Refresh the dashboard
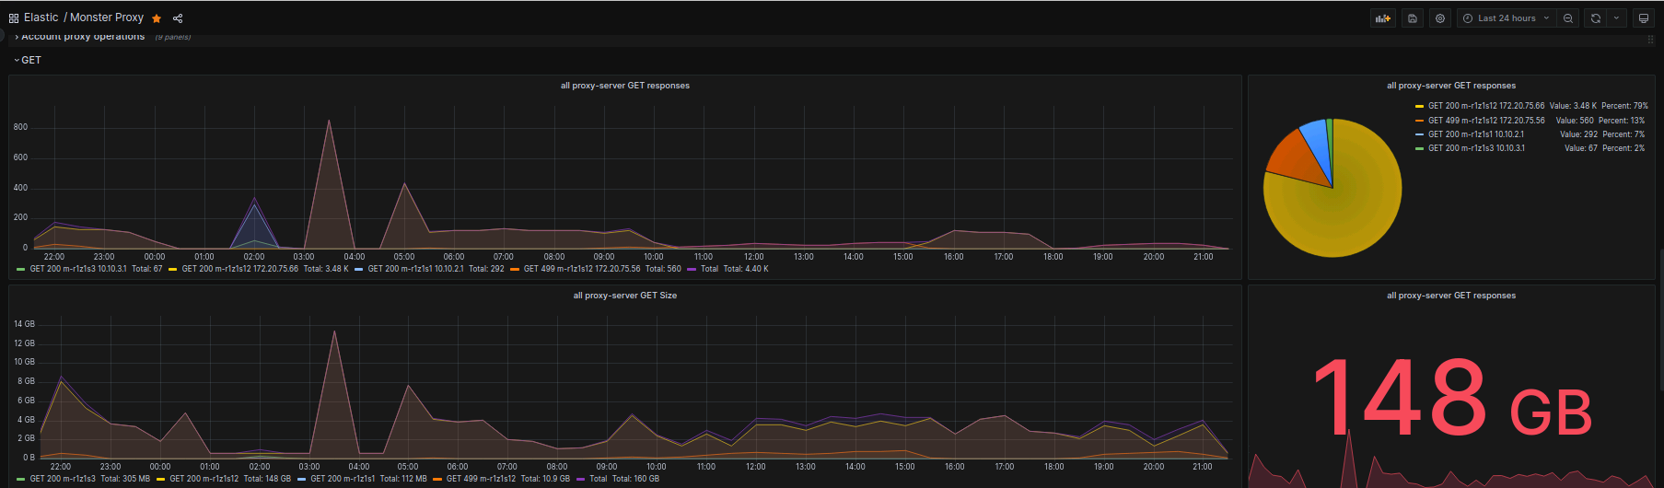 (x=1596, y=18)
